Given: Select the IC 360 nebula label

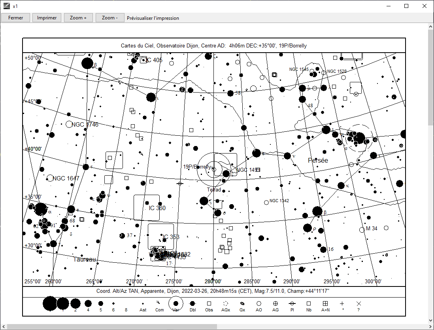Looking at the screenshot, I should (x=157, y=208).
